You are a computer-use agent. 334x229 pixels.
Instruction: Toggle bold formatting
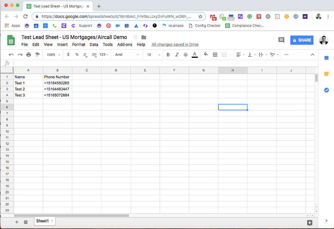click(x=168, y=54)
